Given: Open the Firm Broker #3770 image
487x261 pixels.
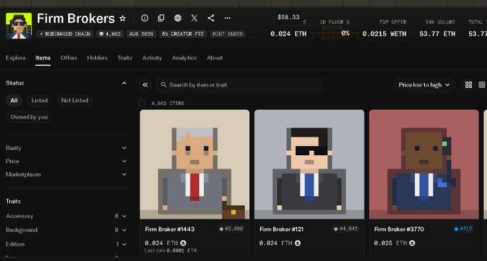Looking at the screenshot, I should [x=424, y=164].
